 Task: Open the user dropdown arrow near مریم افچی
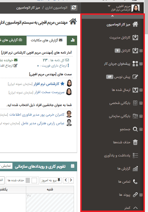click(x=109, y=6)
